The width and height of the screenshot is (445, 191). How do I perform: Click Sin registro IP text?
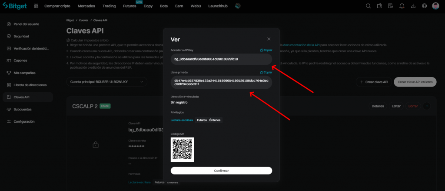(179, 102)
